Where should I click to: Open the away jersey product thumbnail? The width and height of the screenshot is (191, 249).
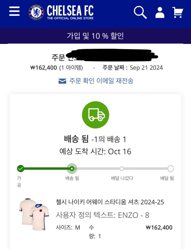(34, 214)
